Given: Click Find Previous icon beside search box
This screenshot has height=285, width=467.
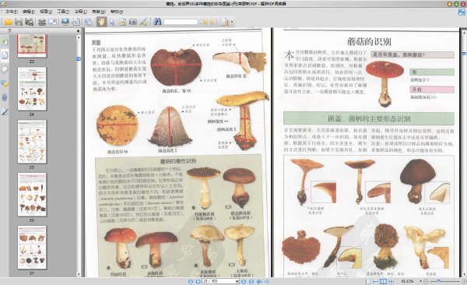Looking at the screenshot, I should coord(203,22).
